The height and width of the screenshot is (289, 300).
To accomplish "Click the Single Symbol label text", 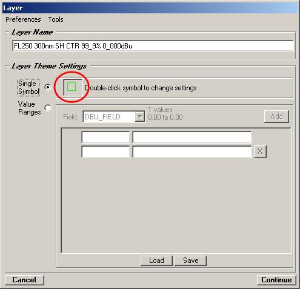I will [x=28, y=87].
